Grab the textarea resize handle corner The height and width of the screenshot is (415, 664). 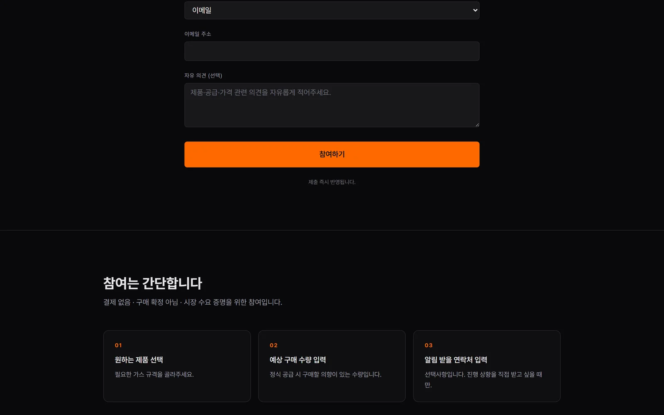coord(477,125)
